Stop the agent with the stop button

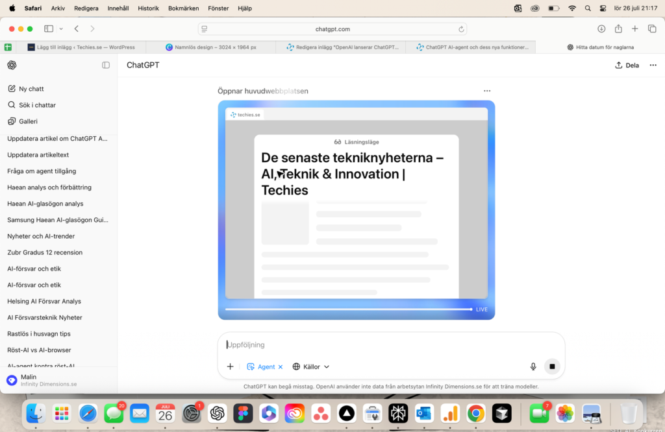click(x=552, y=366)
